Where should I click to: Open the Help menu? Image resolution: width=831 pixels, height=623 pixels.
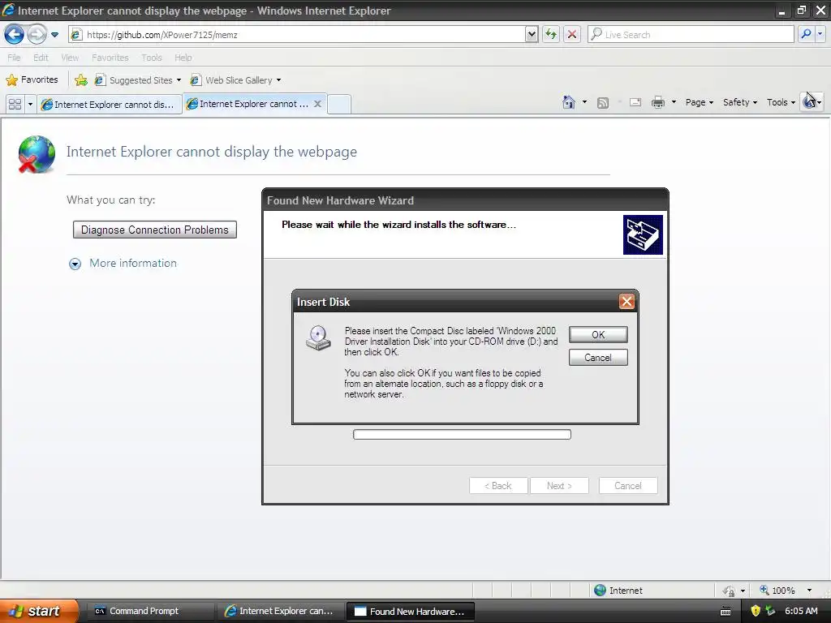coord(183,58)
